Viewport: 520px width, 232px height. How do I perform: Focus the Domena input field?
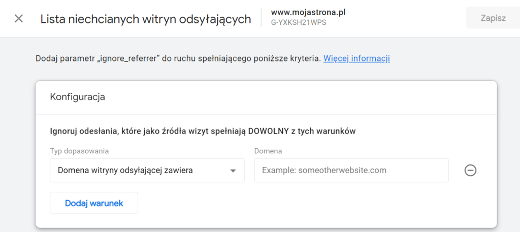click(351, 171)
